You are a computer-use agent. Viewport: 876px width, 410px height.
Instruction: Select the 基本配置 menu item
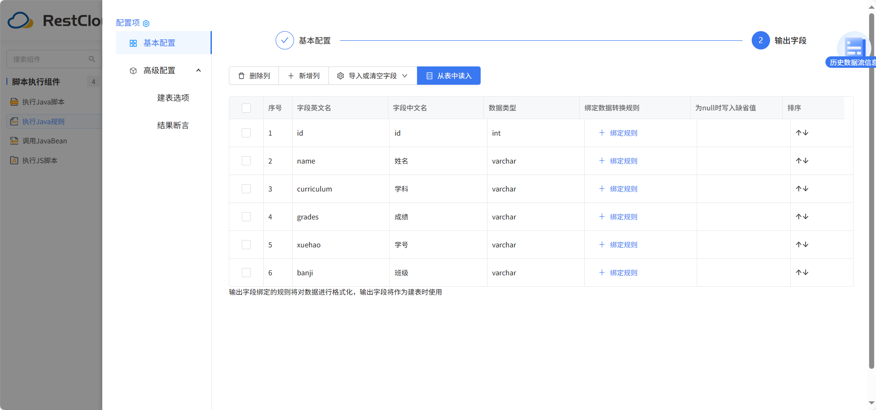159,43
